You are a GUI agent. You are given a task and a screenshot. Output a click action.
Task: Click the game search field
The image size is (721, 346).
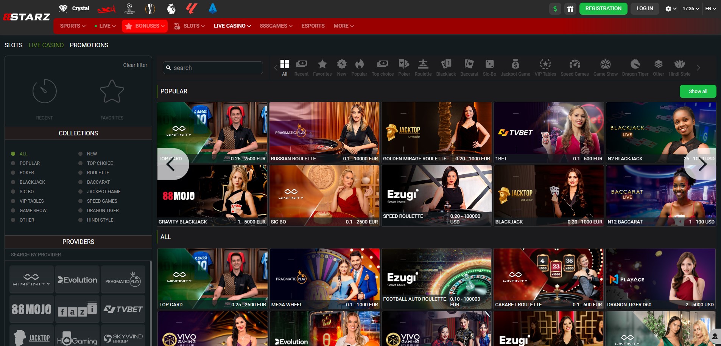(213, 68)
